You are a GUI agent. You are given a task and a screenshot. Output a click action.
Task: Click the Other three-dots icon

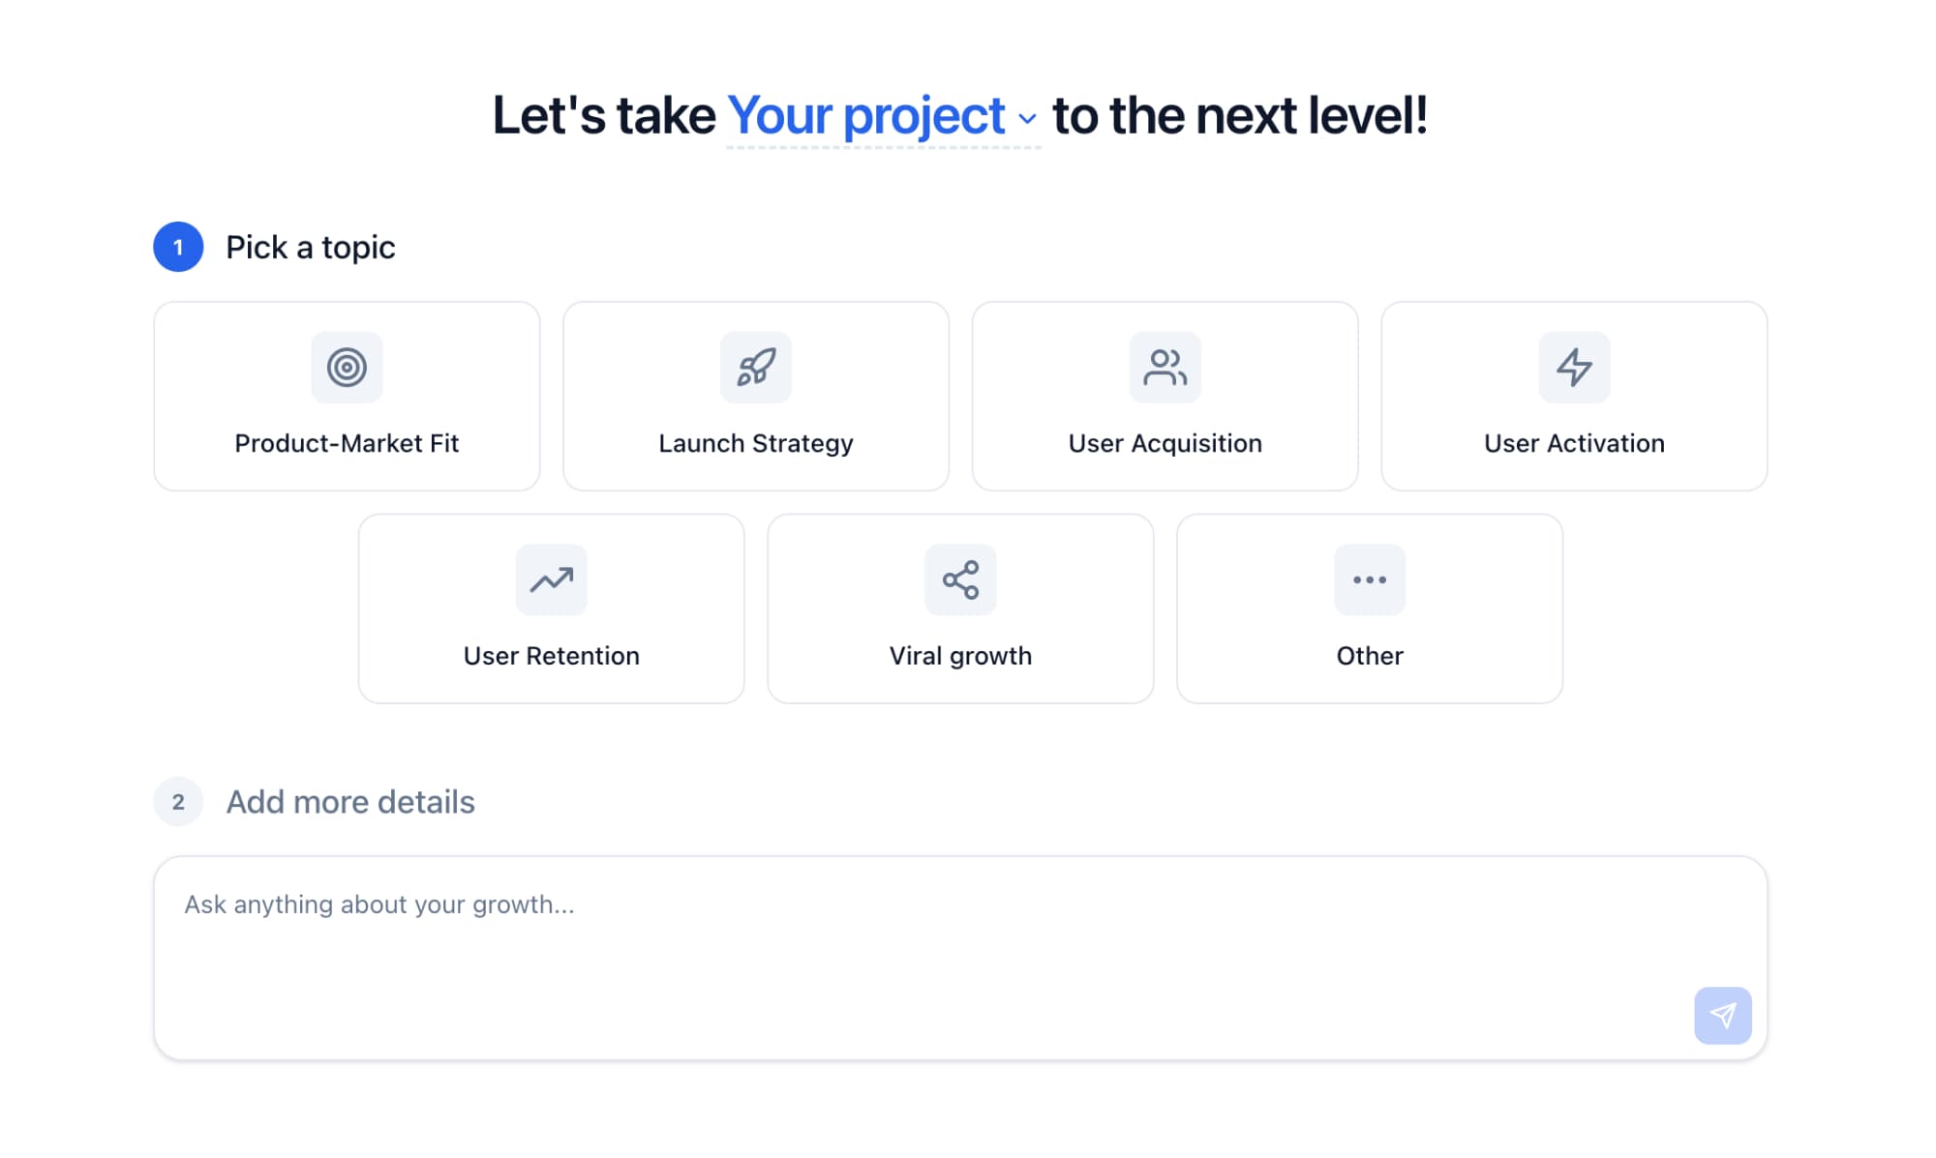(1369, 580)
